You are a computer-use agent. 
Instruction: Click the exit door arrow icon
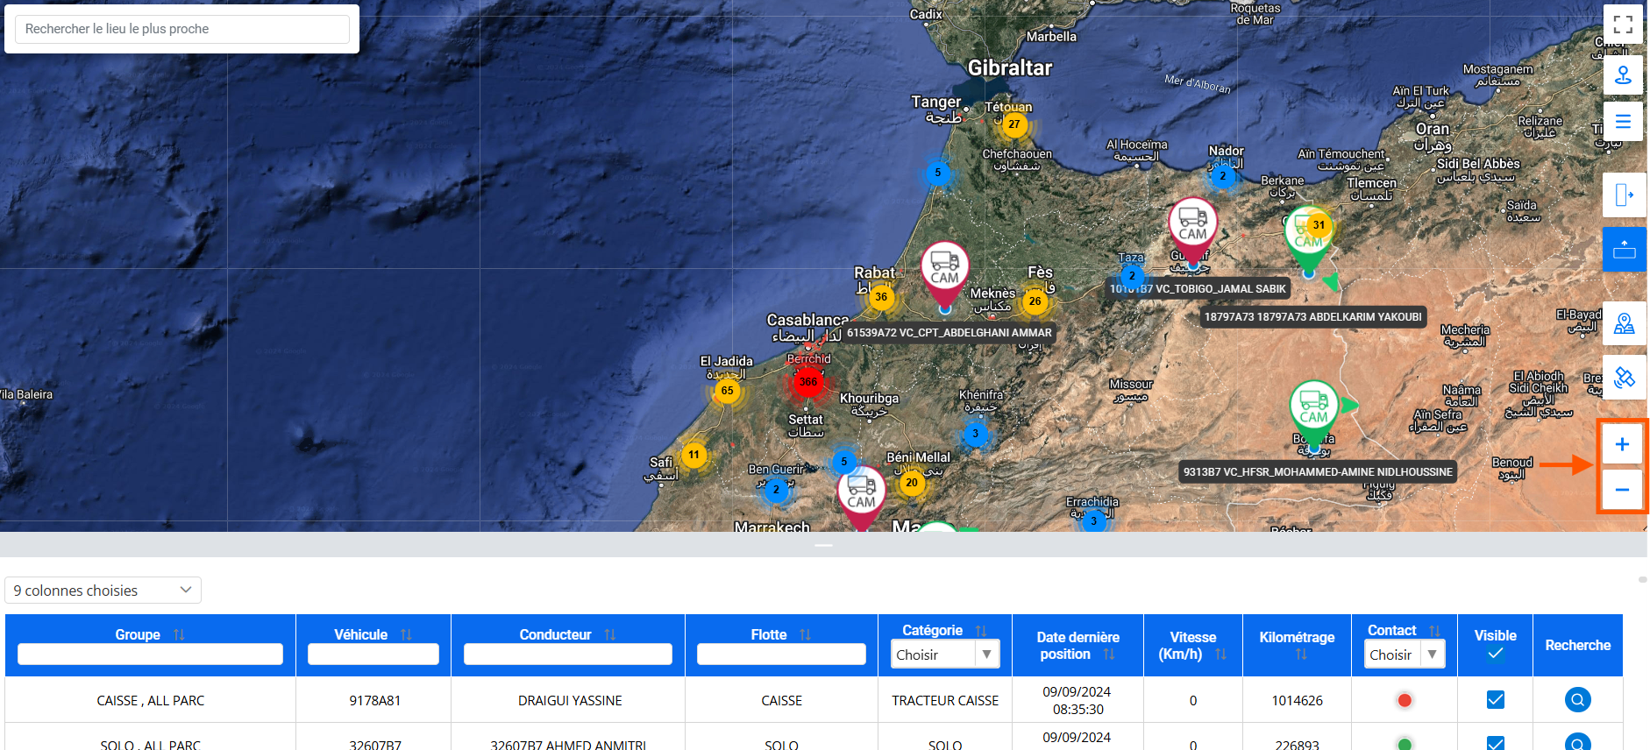coord(1624,195)
